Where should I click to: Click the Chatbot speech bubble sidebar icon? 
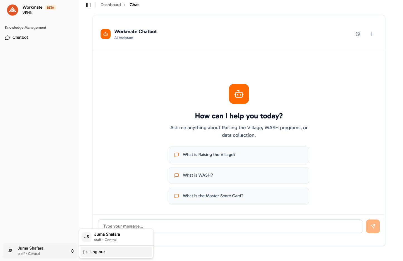(8, 38)
